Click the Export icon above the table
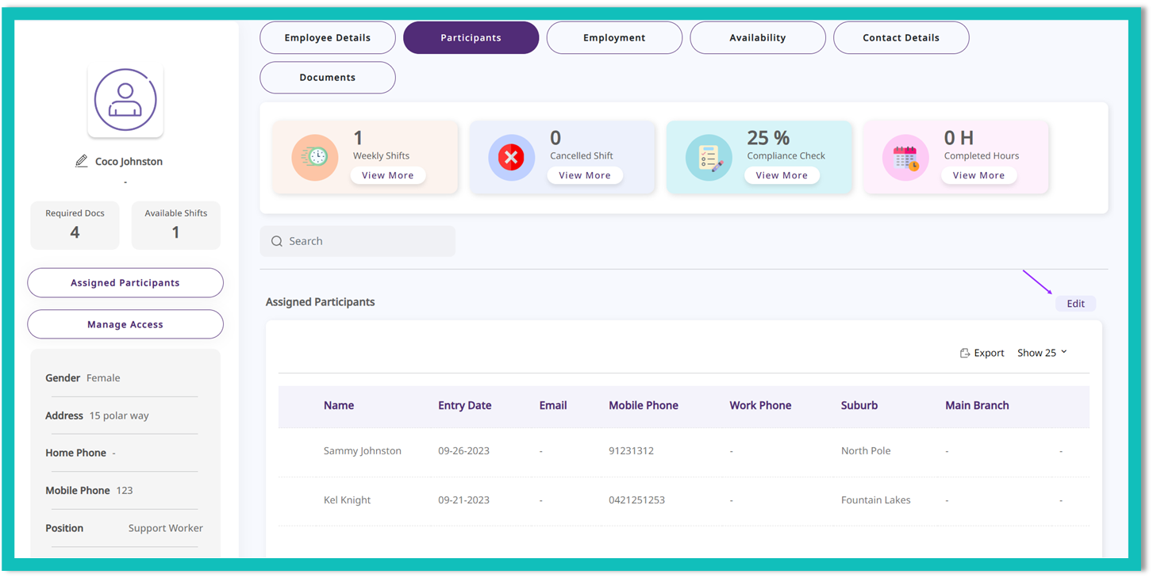 965,353
